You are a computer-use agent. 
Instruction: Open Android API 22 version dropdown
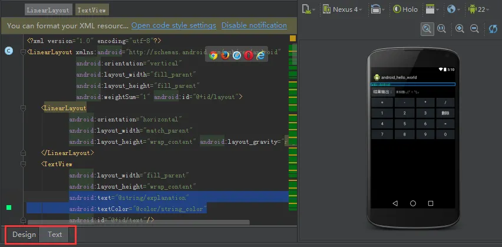coord(478,9)
